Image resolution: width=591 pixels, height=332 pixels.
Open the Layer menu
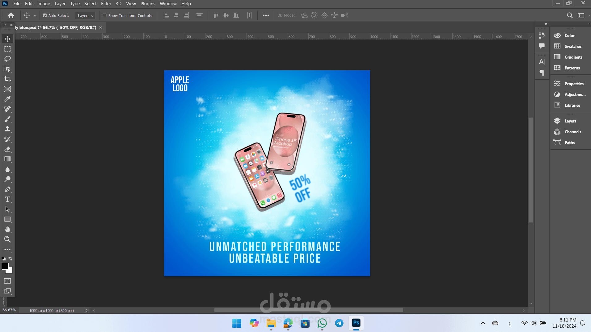point(60,4)
